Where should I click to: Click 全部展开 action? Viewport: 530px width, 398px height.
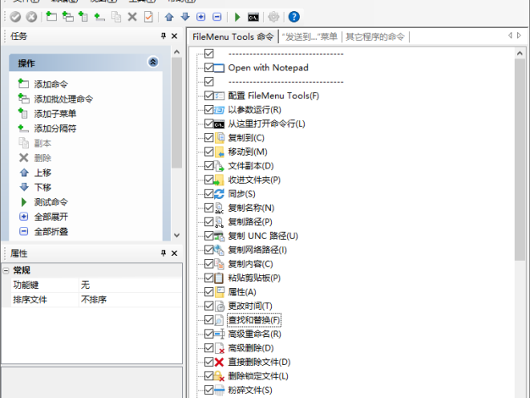point(51,217)
